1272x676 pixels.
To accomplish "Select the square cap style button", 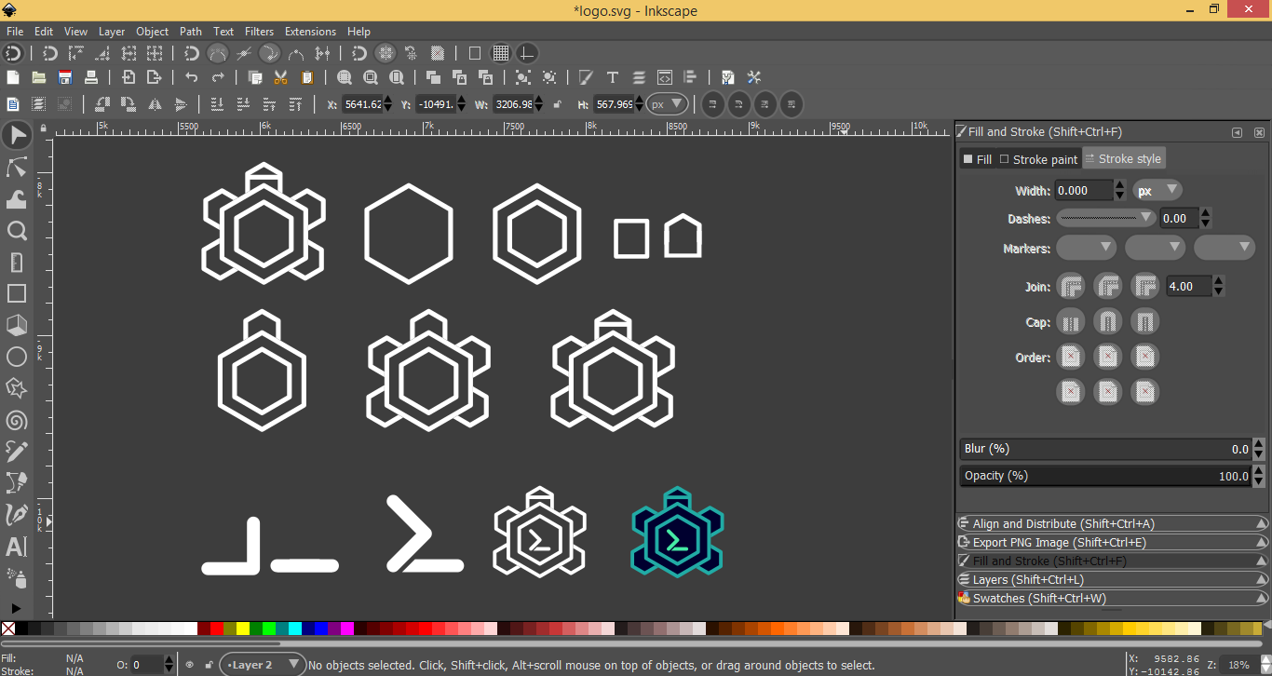I will click(x=1145, y=322).
